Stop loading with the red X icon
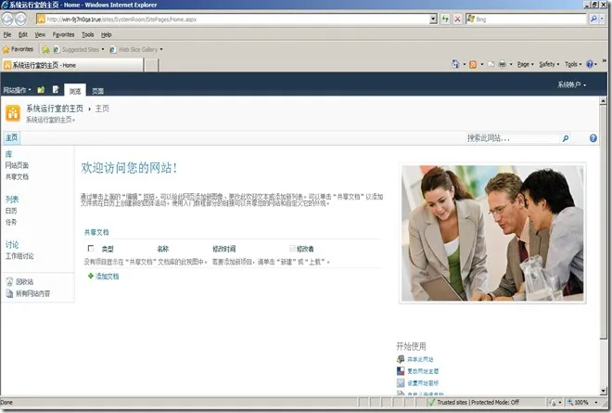This screenshot has width=612, height=413. (x=457, y=19)
